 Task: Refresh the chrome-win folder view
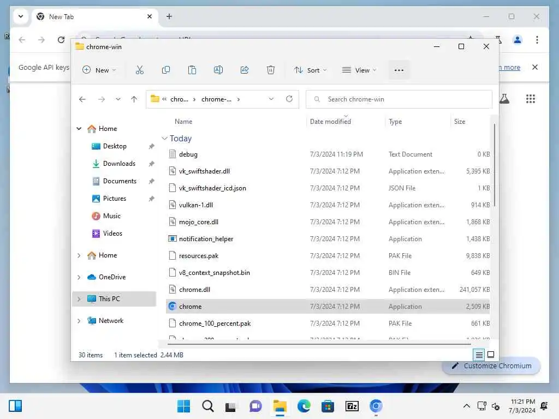(289, 99)
